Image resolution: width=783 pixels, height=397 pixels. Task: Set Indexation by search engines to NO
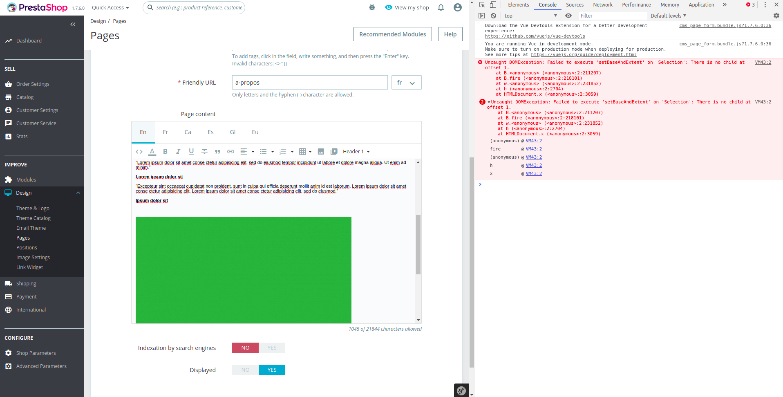coord(245,348)
